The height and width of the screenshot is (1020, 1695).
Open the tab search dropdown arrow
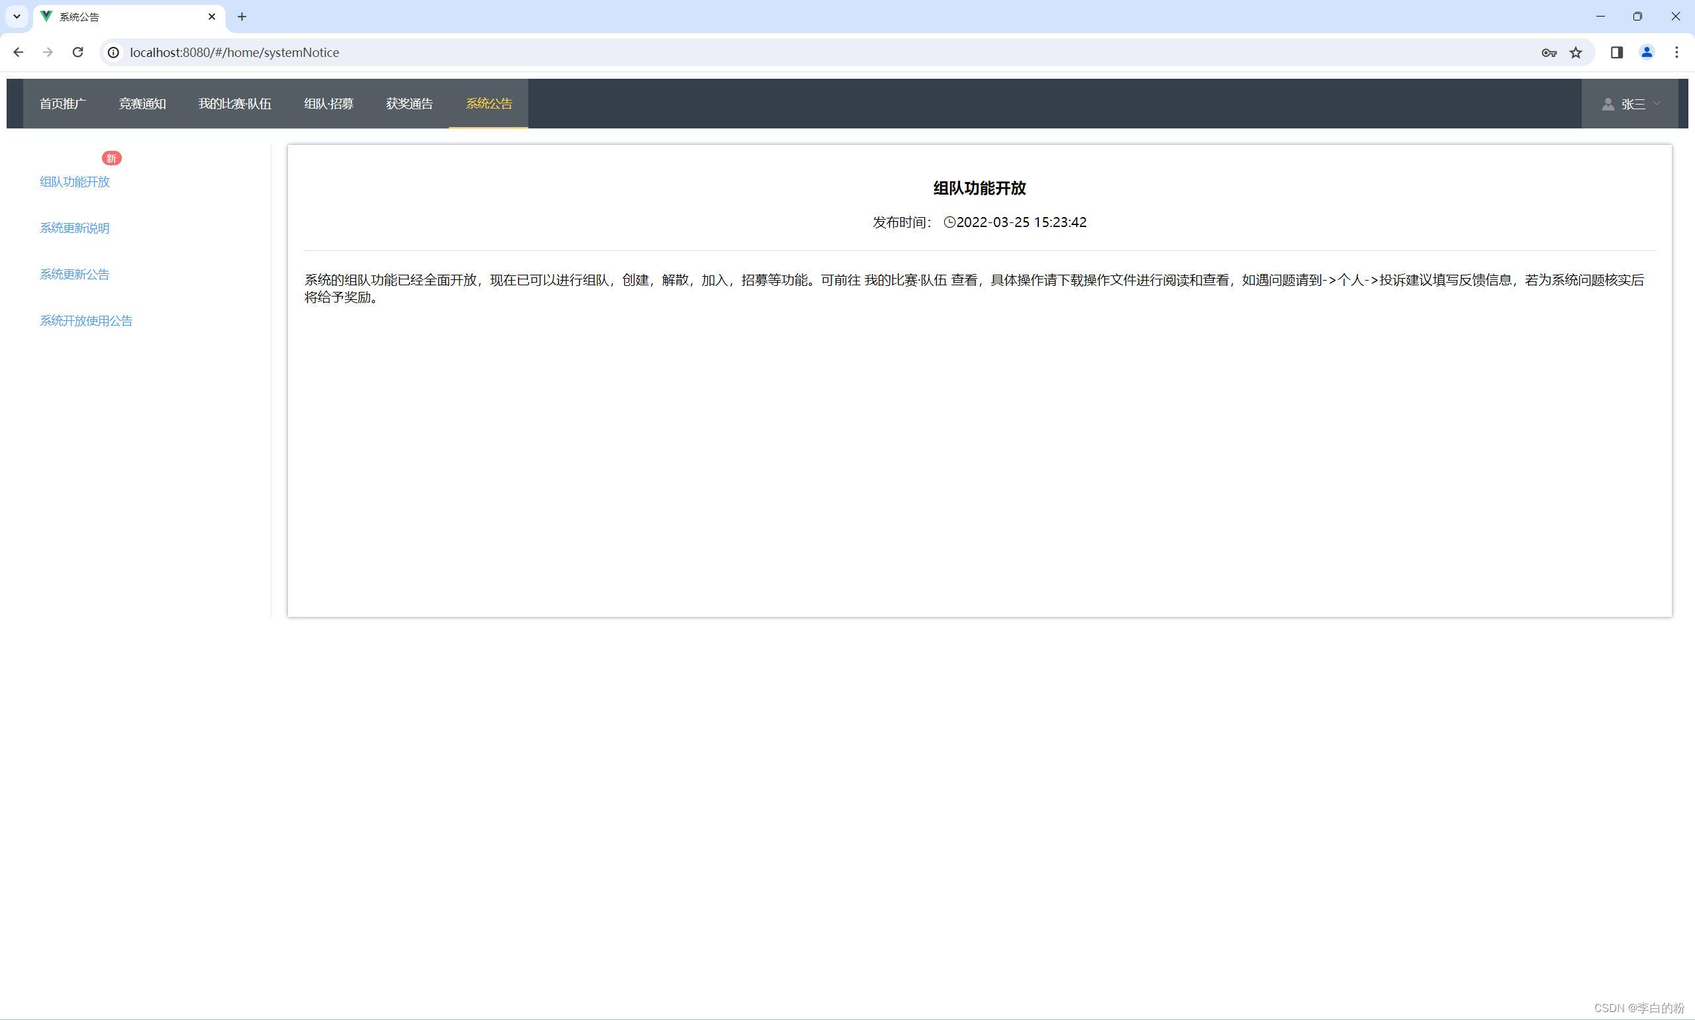(x=17, y=17)
